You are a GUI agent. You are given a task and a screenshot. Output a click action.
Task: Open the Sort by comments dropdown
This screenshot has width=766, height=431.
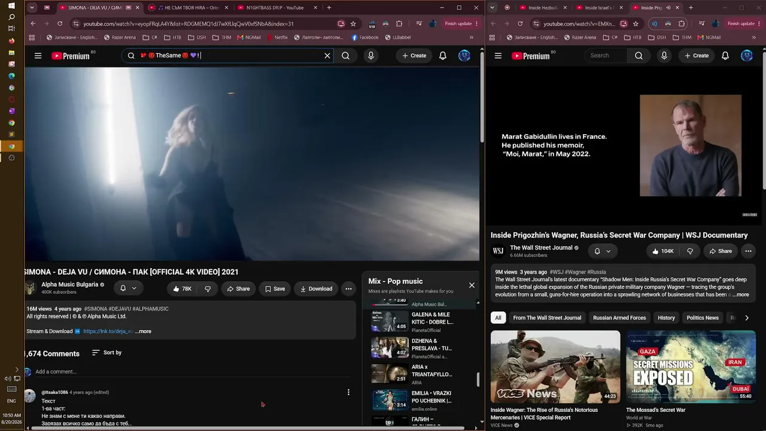pyautogui.click(x=107, y=353)
